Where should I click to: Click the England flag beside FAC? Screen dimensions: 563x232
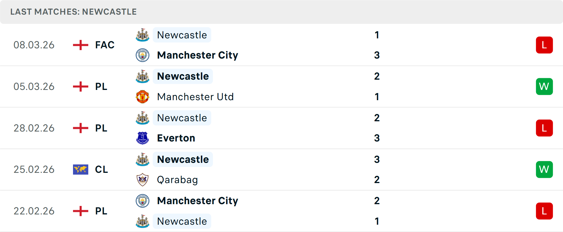pyautogui.click(x=80, y=45)
